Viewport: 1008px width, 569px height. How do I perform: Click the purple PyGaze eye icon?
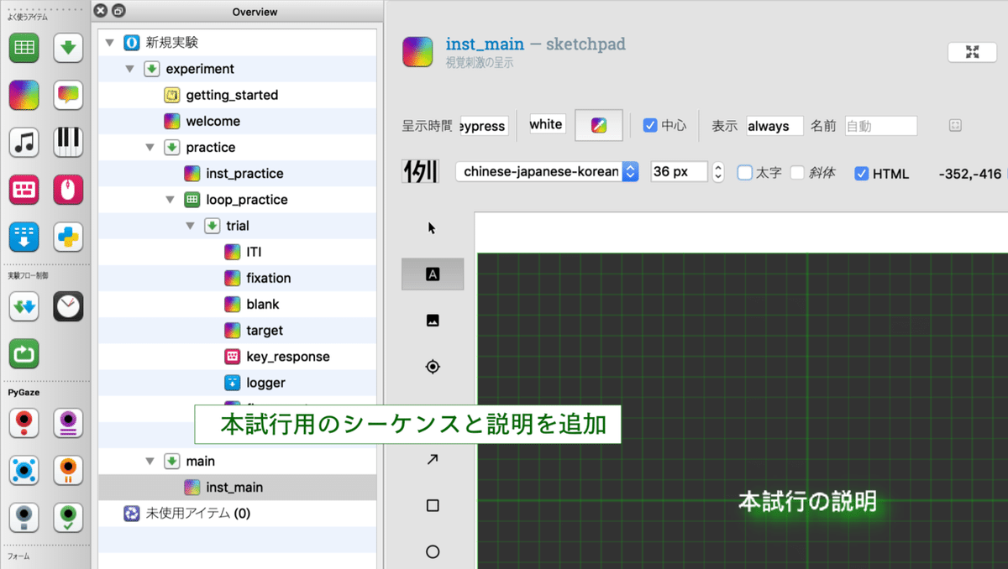point(68,423)
